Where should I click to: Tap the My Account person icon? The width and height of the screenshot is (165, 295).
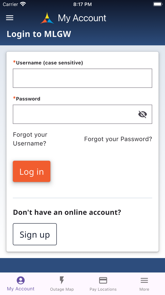(21, 280)
